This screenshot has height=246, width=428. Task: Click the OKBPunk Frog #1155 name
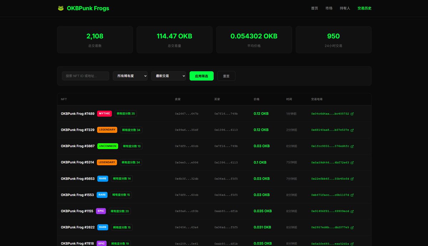click(x=77, y=211)
